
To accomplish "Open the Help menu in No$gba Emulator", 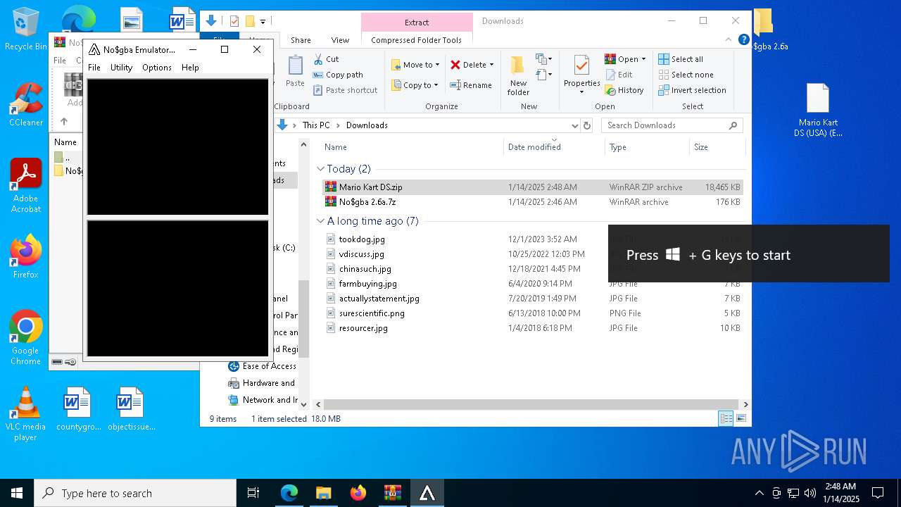I will click(190, 68).
